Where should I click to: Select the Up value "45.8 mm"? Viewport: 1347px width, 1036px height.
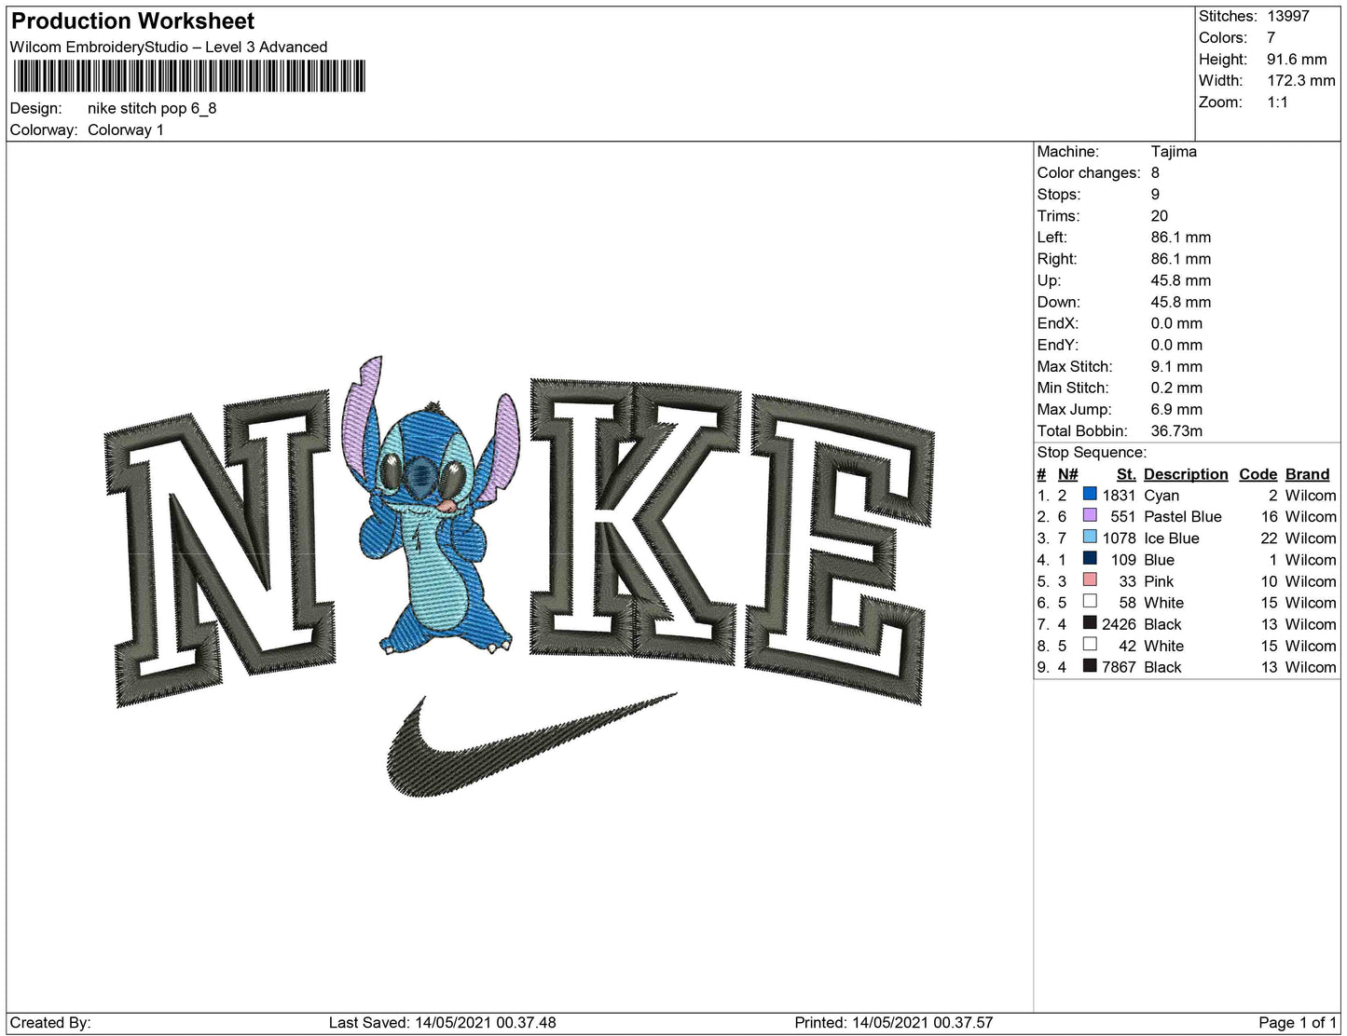click(x=1181, y=279)
